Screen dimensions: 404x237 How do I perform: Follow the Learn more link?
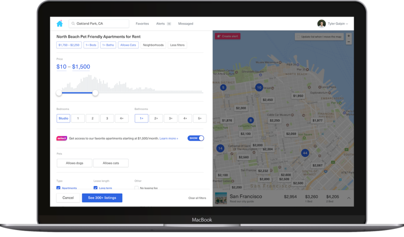pyautogui.click(x=169, y=138)
